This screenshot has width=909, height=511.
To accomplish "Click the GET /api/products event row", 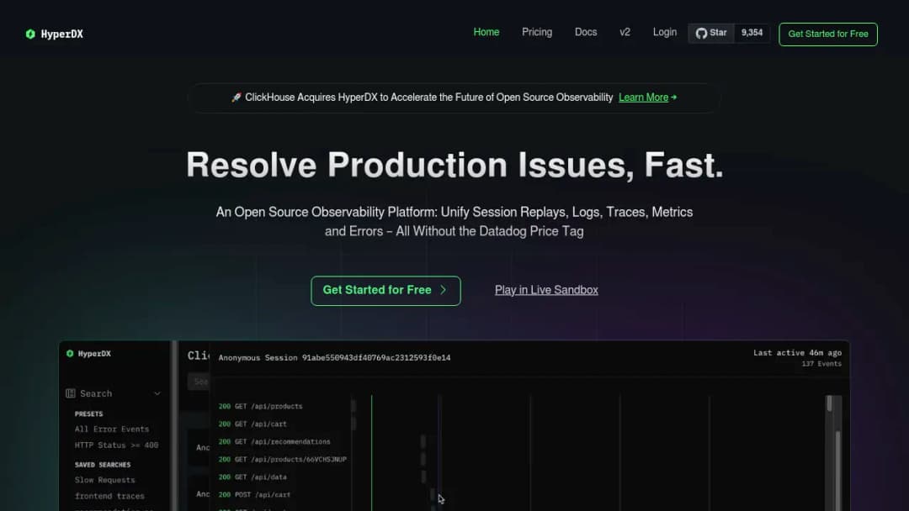I will [260, 406].
